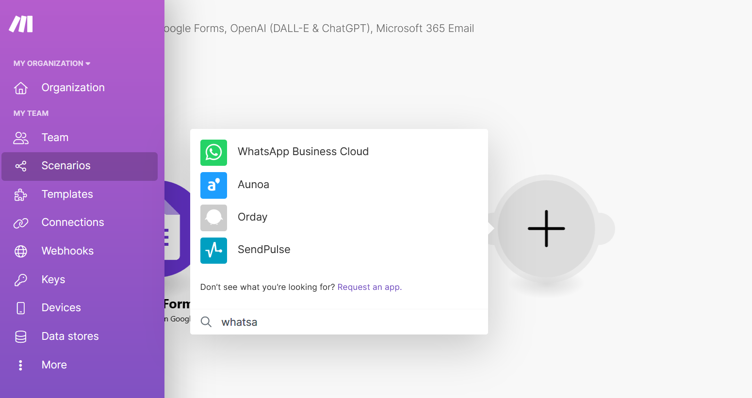The width and height of the screenshot is (752, 398).
Task: Expand the My Organization dropdown
Action: [52, 64]
